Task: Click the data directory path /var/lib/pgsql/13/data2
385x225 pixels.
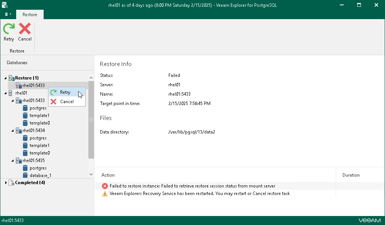Action: tap(191, 132)
